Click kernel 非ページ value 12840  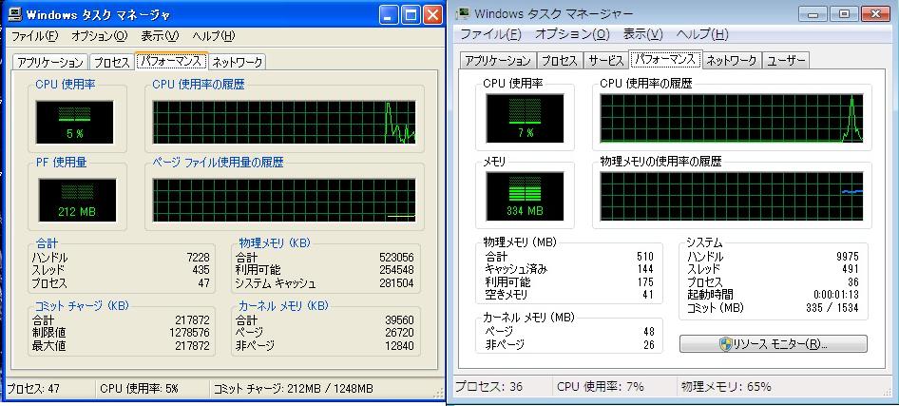click(399, 346)
